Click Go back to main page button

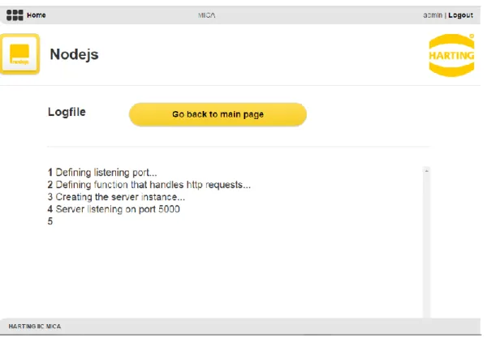click(x=218, y=114)
